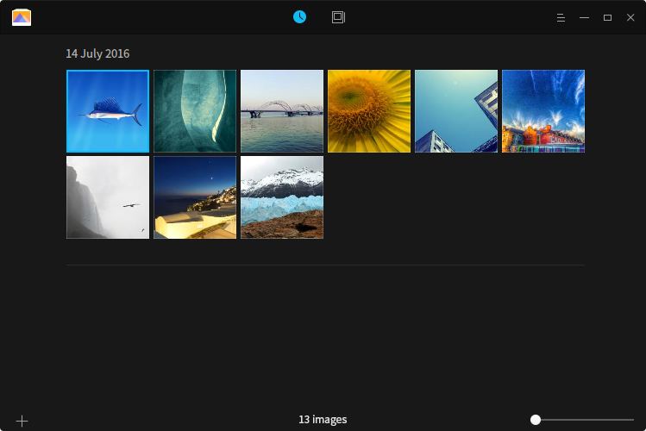
Task: Click the 13 images status text
Action: (323, 420)
